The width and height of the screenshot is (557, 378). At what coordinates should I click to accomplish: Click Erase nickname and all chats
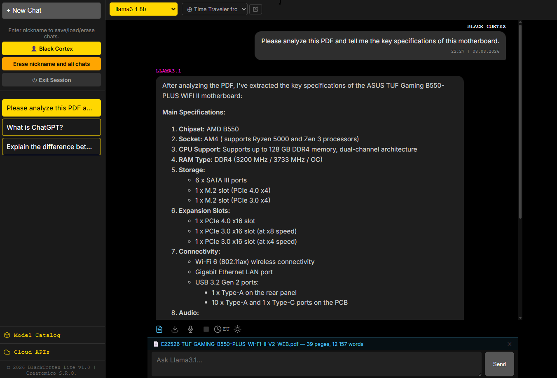pyautogui.click(x=51, y=64)
